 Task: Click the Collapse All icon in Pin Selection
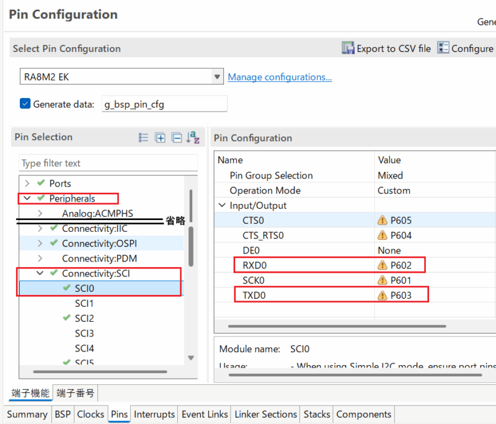177,138
